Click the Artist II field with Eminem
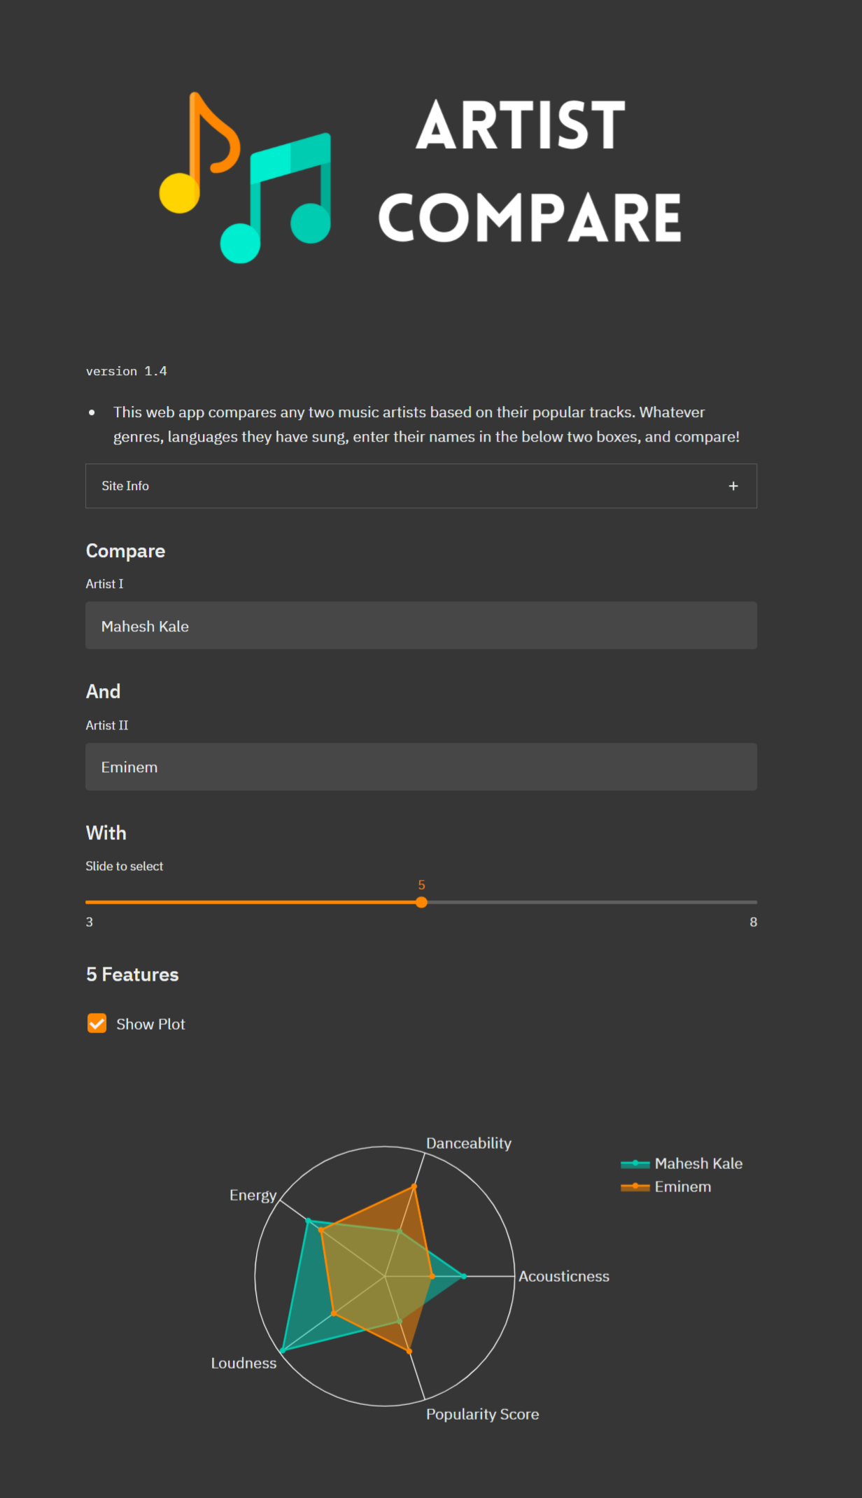Image resolution: width=862 pixels, height=1498 pixels. pyautogui.click(x=421, y=767)
